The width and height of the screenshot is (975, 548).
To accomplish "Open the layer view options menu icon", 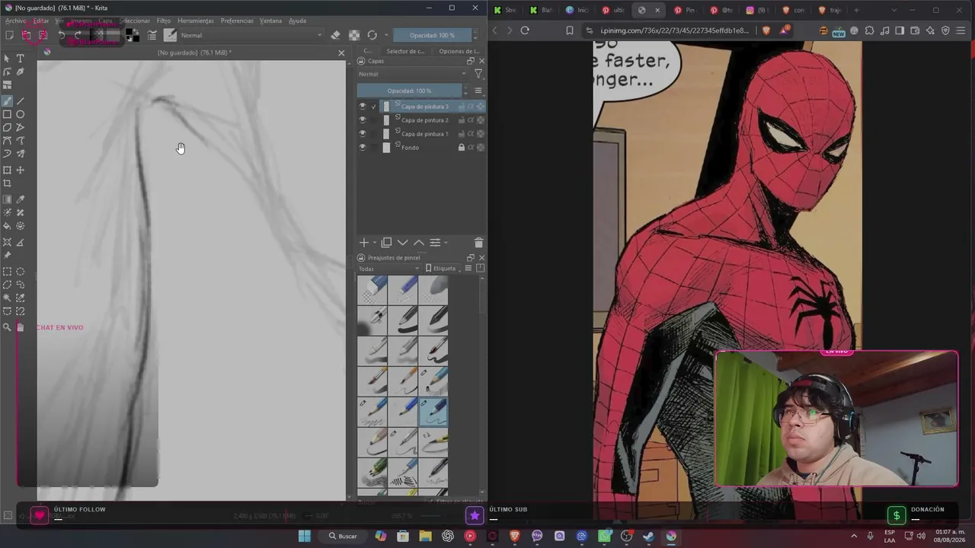I will [478, 91].
